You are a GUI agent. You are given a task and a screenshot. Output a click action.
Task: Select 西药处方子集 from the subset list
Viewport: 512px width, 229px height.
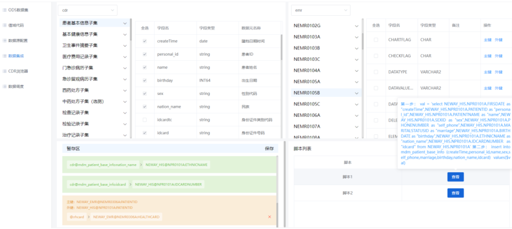[x=75, y=90]
